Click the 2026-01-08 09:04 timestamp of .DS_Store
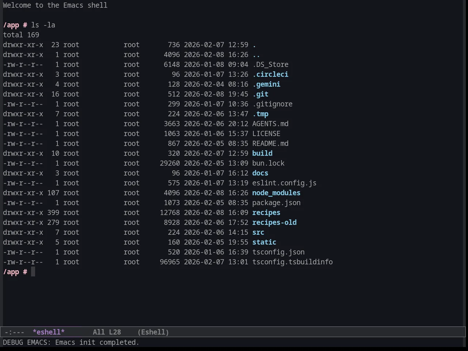Screen dimensions: 468x351 216,64
